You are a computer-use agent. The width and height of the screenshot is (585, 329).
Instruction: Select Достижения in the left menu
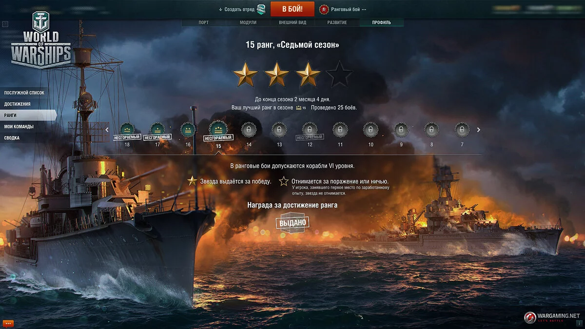tap(18, 104)
